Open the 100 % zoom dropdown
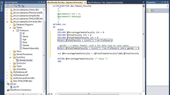Screen dimensions: 170x95 tap(56, 94)
